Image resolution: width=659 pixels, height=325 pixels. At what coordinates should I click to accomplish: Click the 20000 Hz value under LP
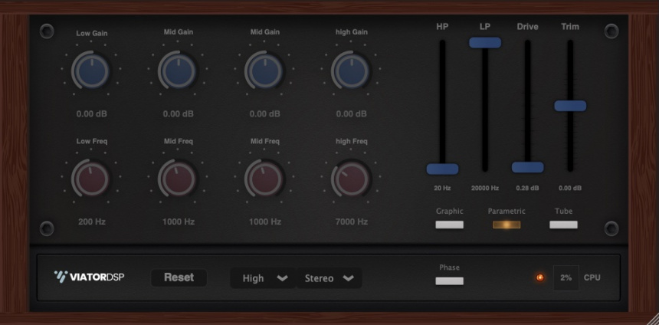(485, 189)
